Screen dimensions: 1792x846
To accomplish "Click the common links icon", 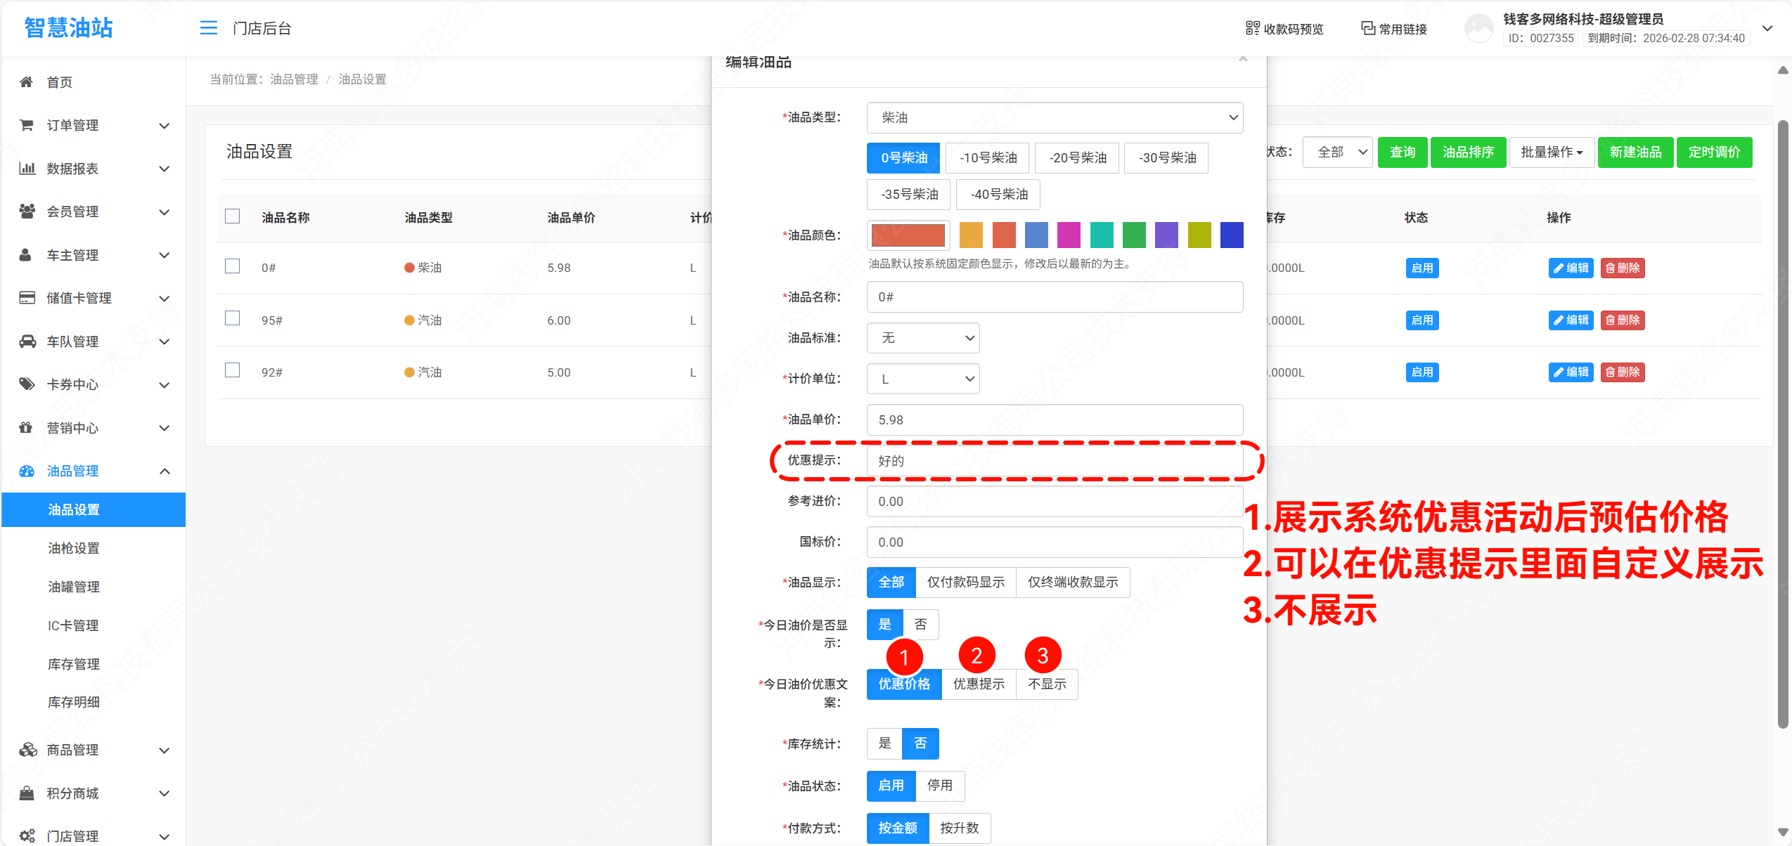I will tap(1367, 28).
